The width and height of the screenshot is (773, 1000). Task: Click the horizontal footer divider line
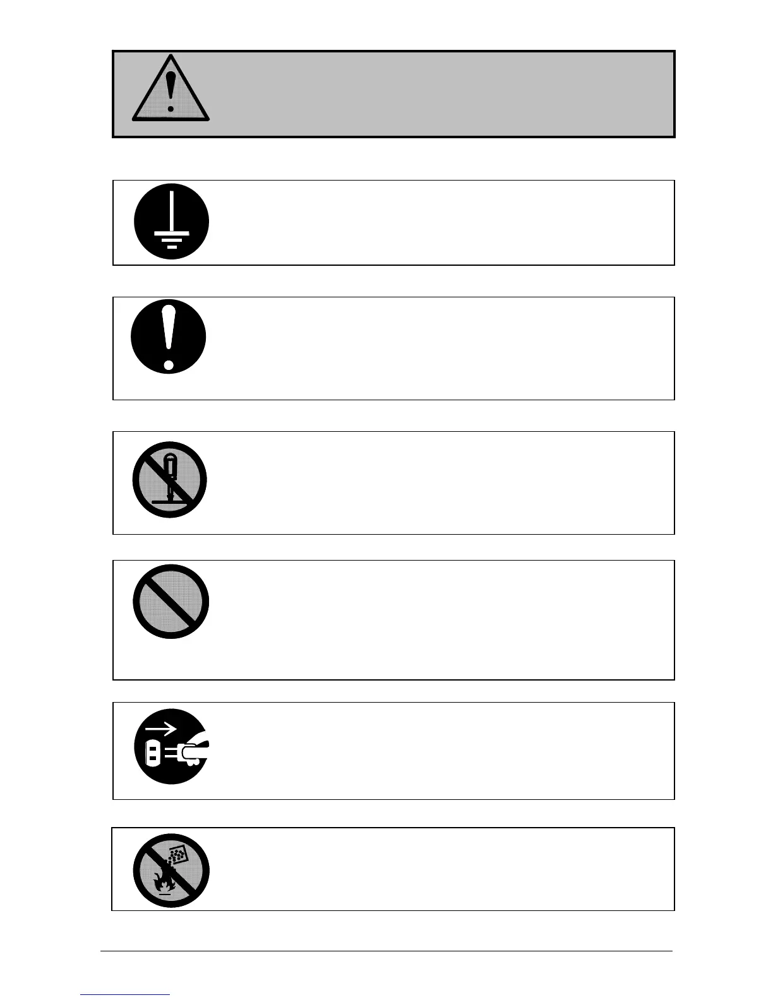point(386,951)
